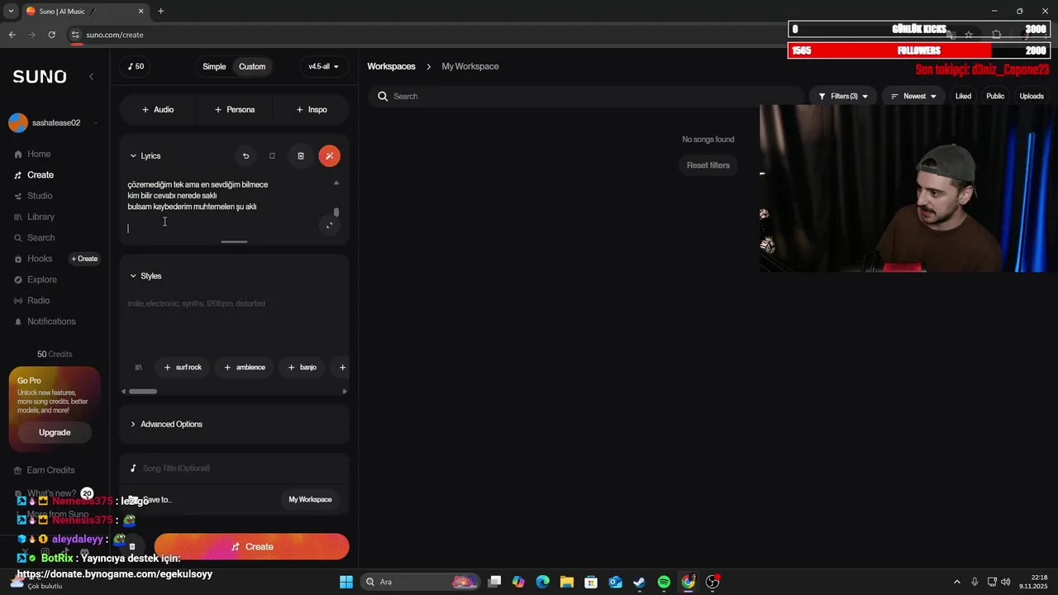The width and height of the screenshot is (1058, 595).
Task: Open Workspaces breadcrumb
Action: pos(391,66)
